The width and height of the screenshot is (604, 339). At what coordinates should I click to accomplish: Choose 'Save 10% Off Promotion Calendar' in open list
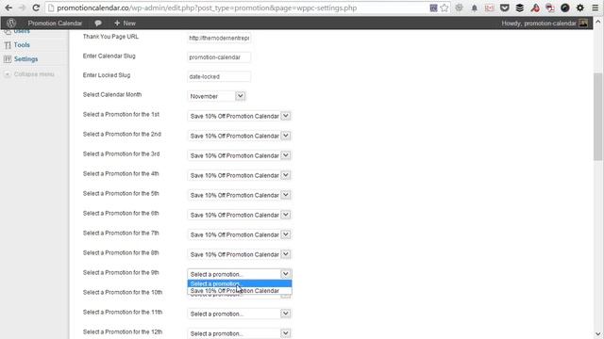[x=239, y=291]
